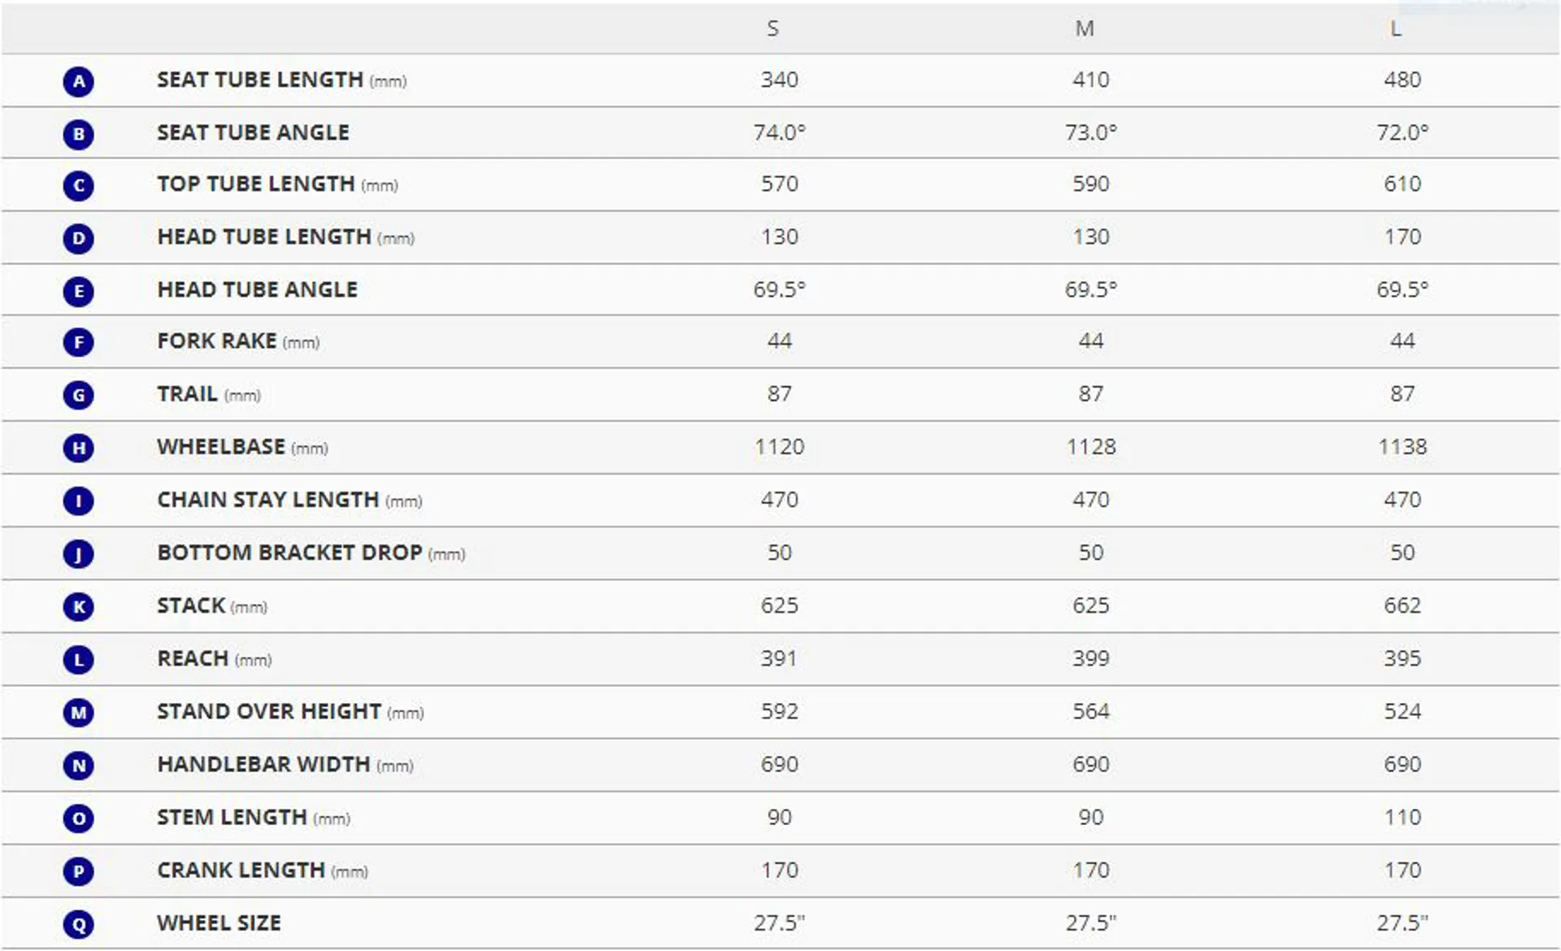Screen dimensions: 1561x951
Task: Select the M size column header
Action: click(x=1085, y=29)
